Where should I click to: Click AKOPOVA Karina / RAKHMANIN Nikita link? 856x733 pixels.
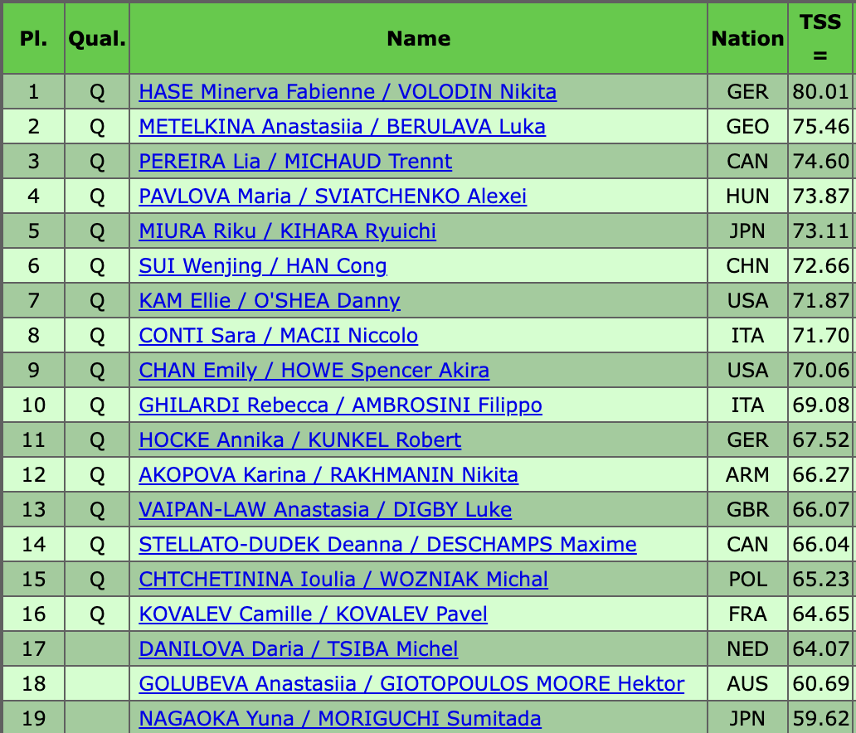coord(328,475)
